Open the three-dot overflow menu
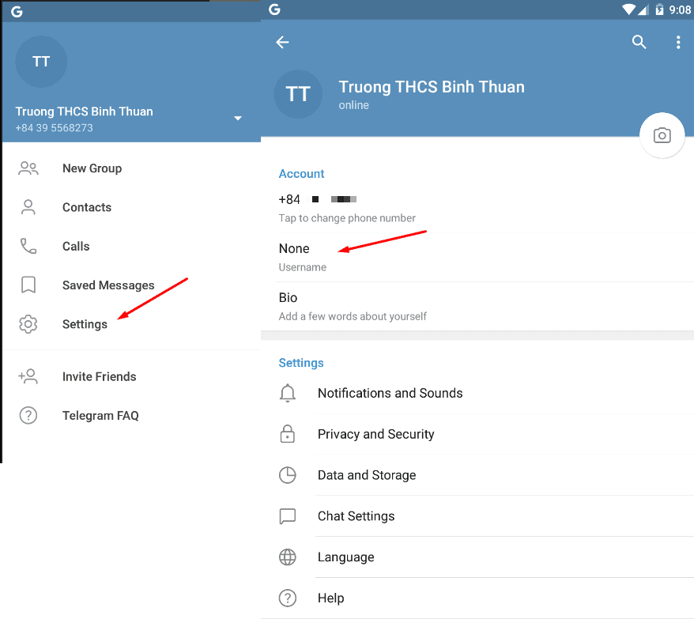This screenshot has height=619, width=694. pyautogui.click(x=678, y=42)
